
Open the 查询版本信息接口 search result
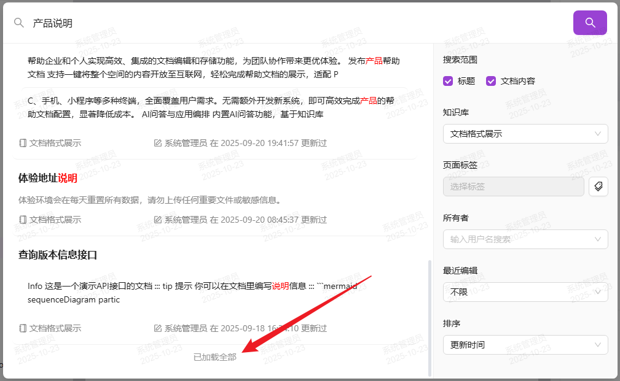(x=58, y=255)
